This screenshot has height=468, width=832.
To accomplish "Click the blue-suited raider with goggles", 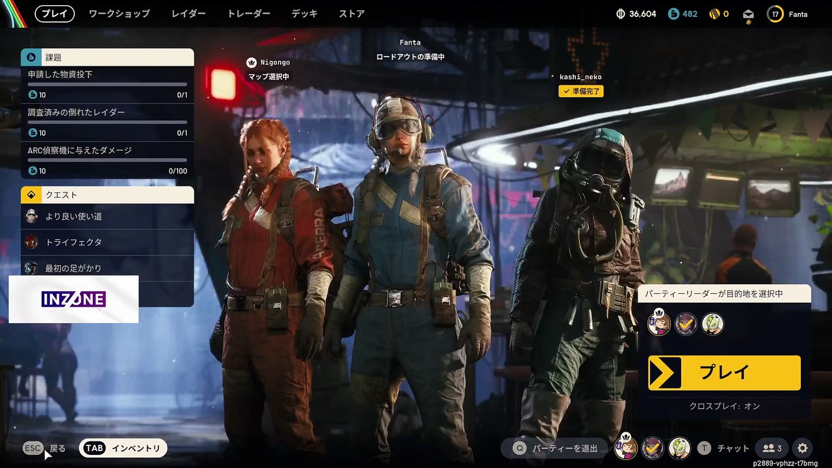I will tap(409, 279).
